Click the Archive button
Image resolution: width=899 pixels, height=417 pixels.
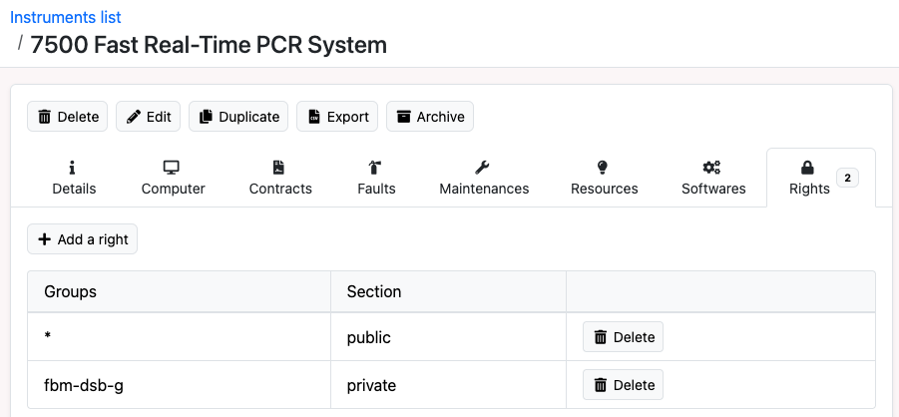point(430,117)
